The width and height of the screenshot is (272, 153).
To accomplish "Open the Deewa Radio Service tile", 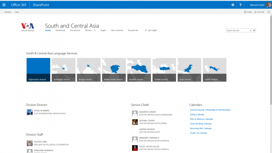I will click(x=114, y=70).
